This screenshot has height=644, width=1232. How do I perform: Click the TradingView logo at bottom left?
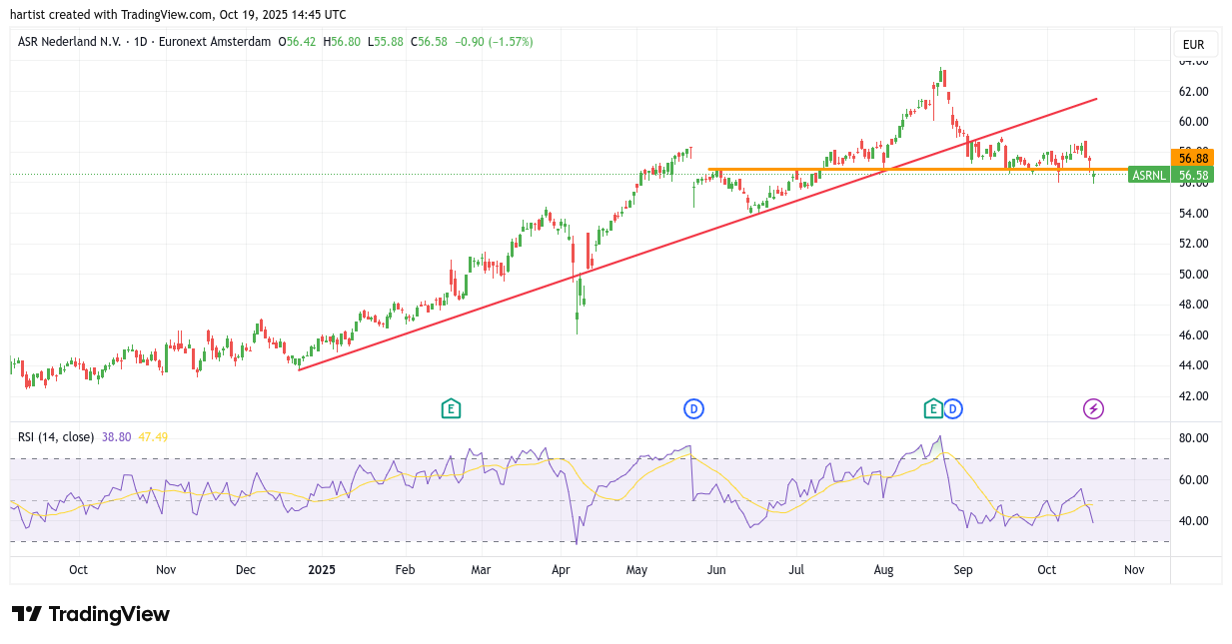pos(91,614)
